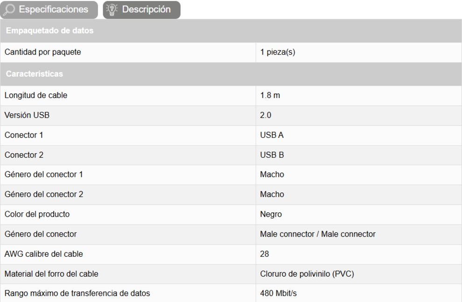Click the USB B connector value

pyautogui.click(x=272, y=155)
